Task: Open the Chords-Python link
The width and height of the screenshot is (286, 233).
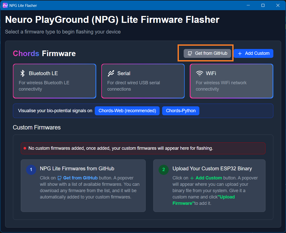Action: point(181,111)
